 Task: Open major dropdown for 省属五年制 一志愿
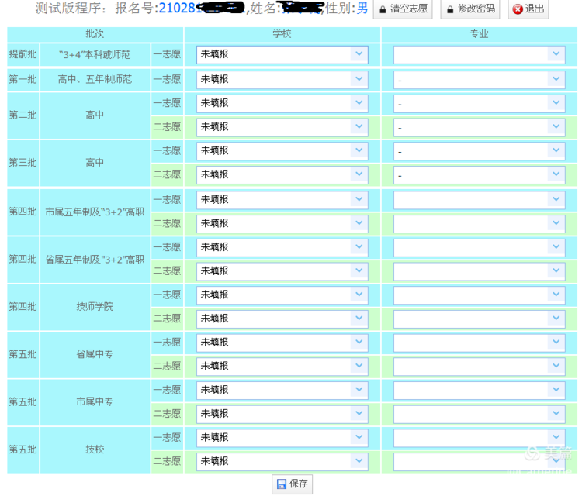(x=480, y=247)
